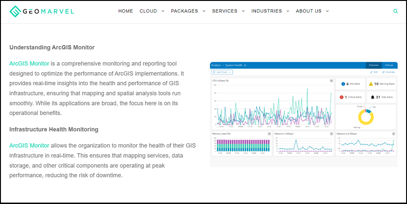The image size is (407, 204).
Task: Open ArcGIS Monitor link under Understanding heading
Action: [29, 64]
